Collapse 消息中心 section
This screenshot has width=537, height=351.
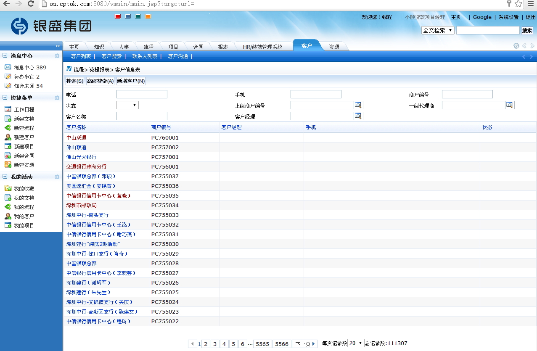tap(5, 55)
